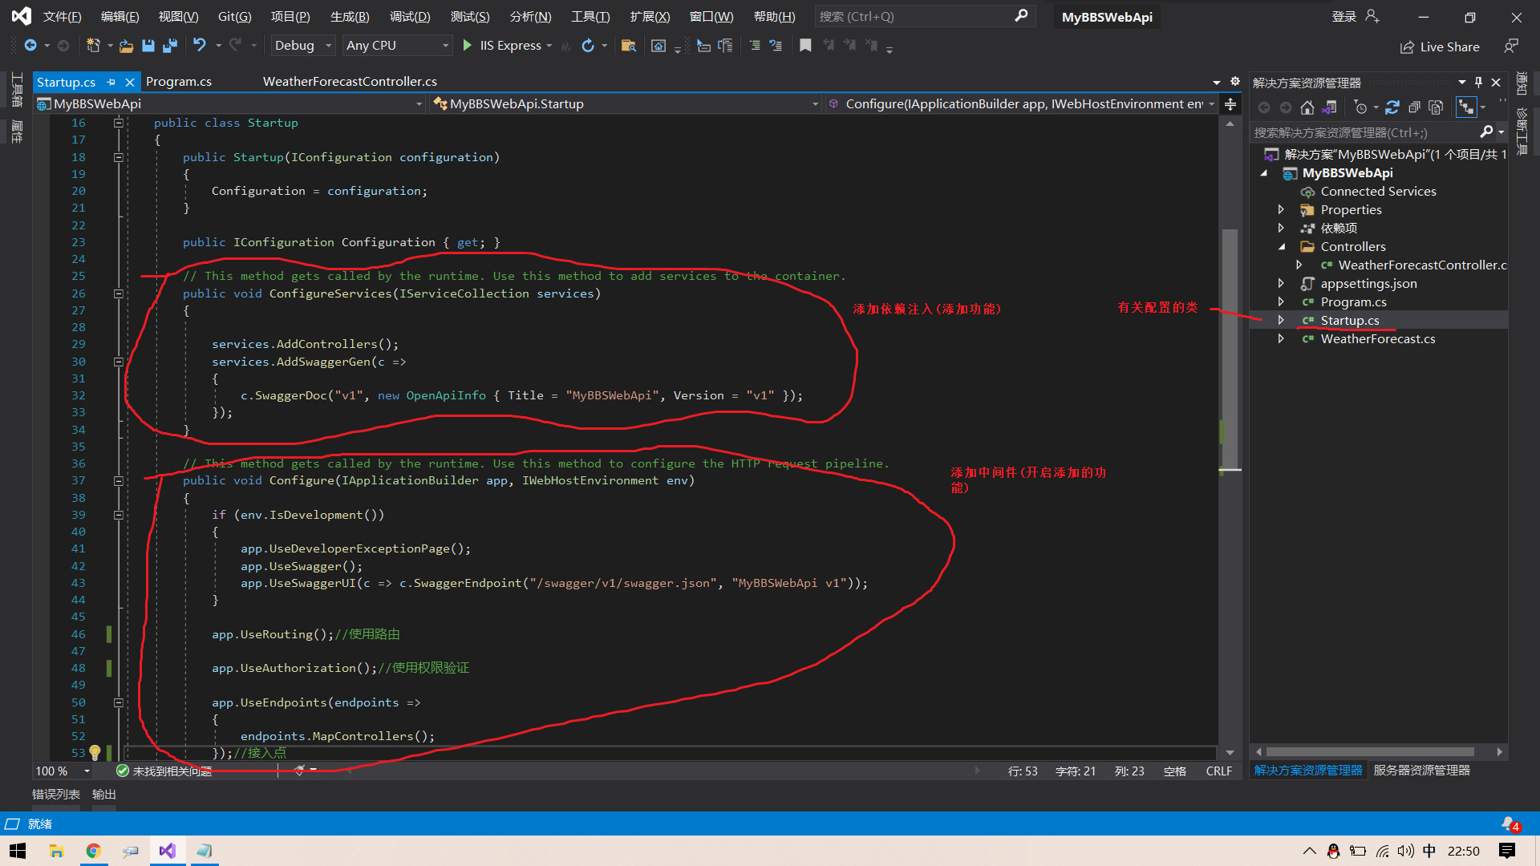The image size is (1540, 866).
Task: Save all files
Action: 169,46
